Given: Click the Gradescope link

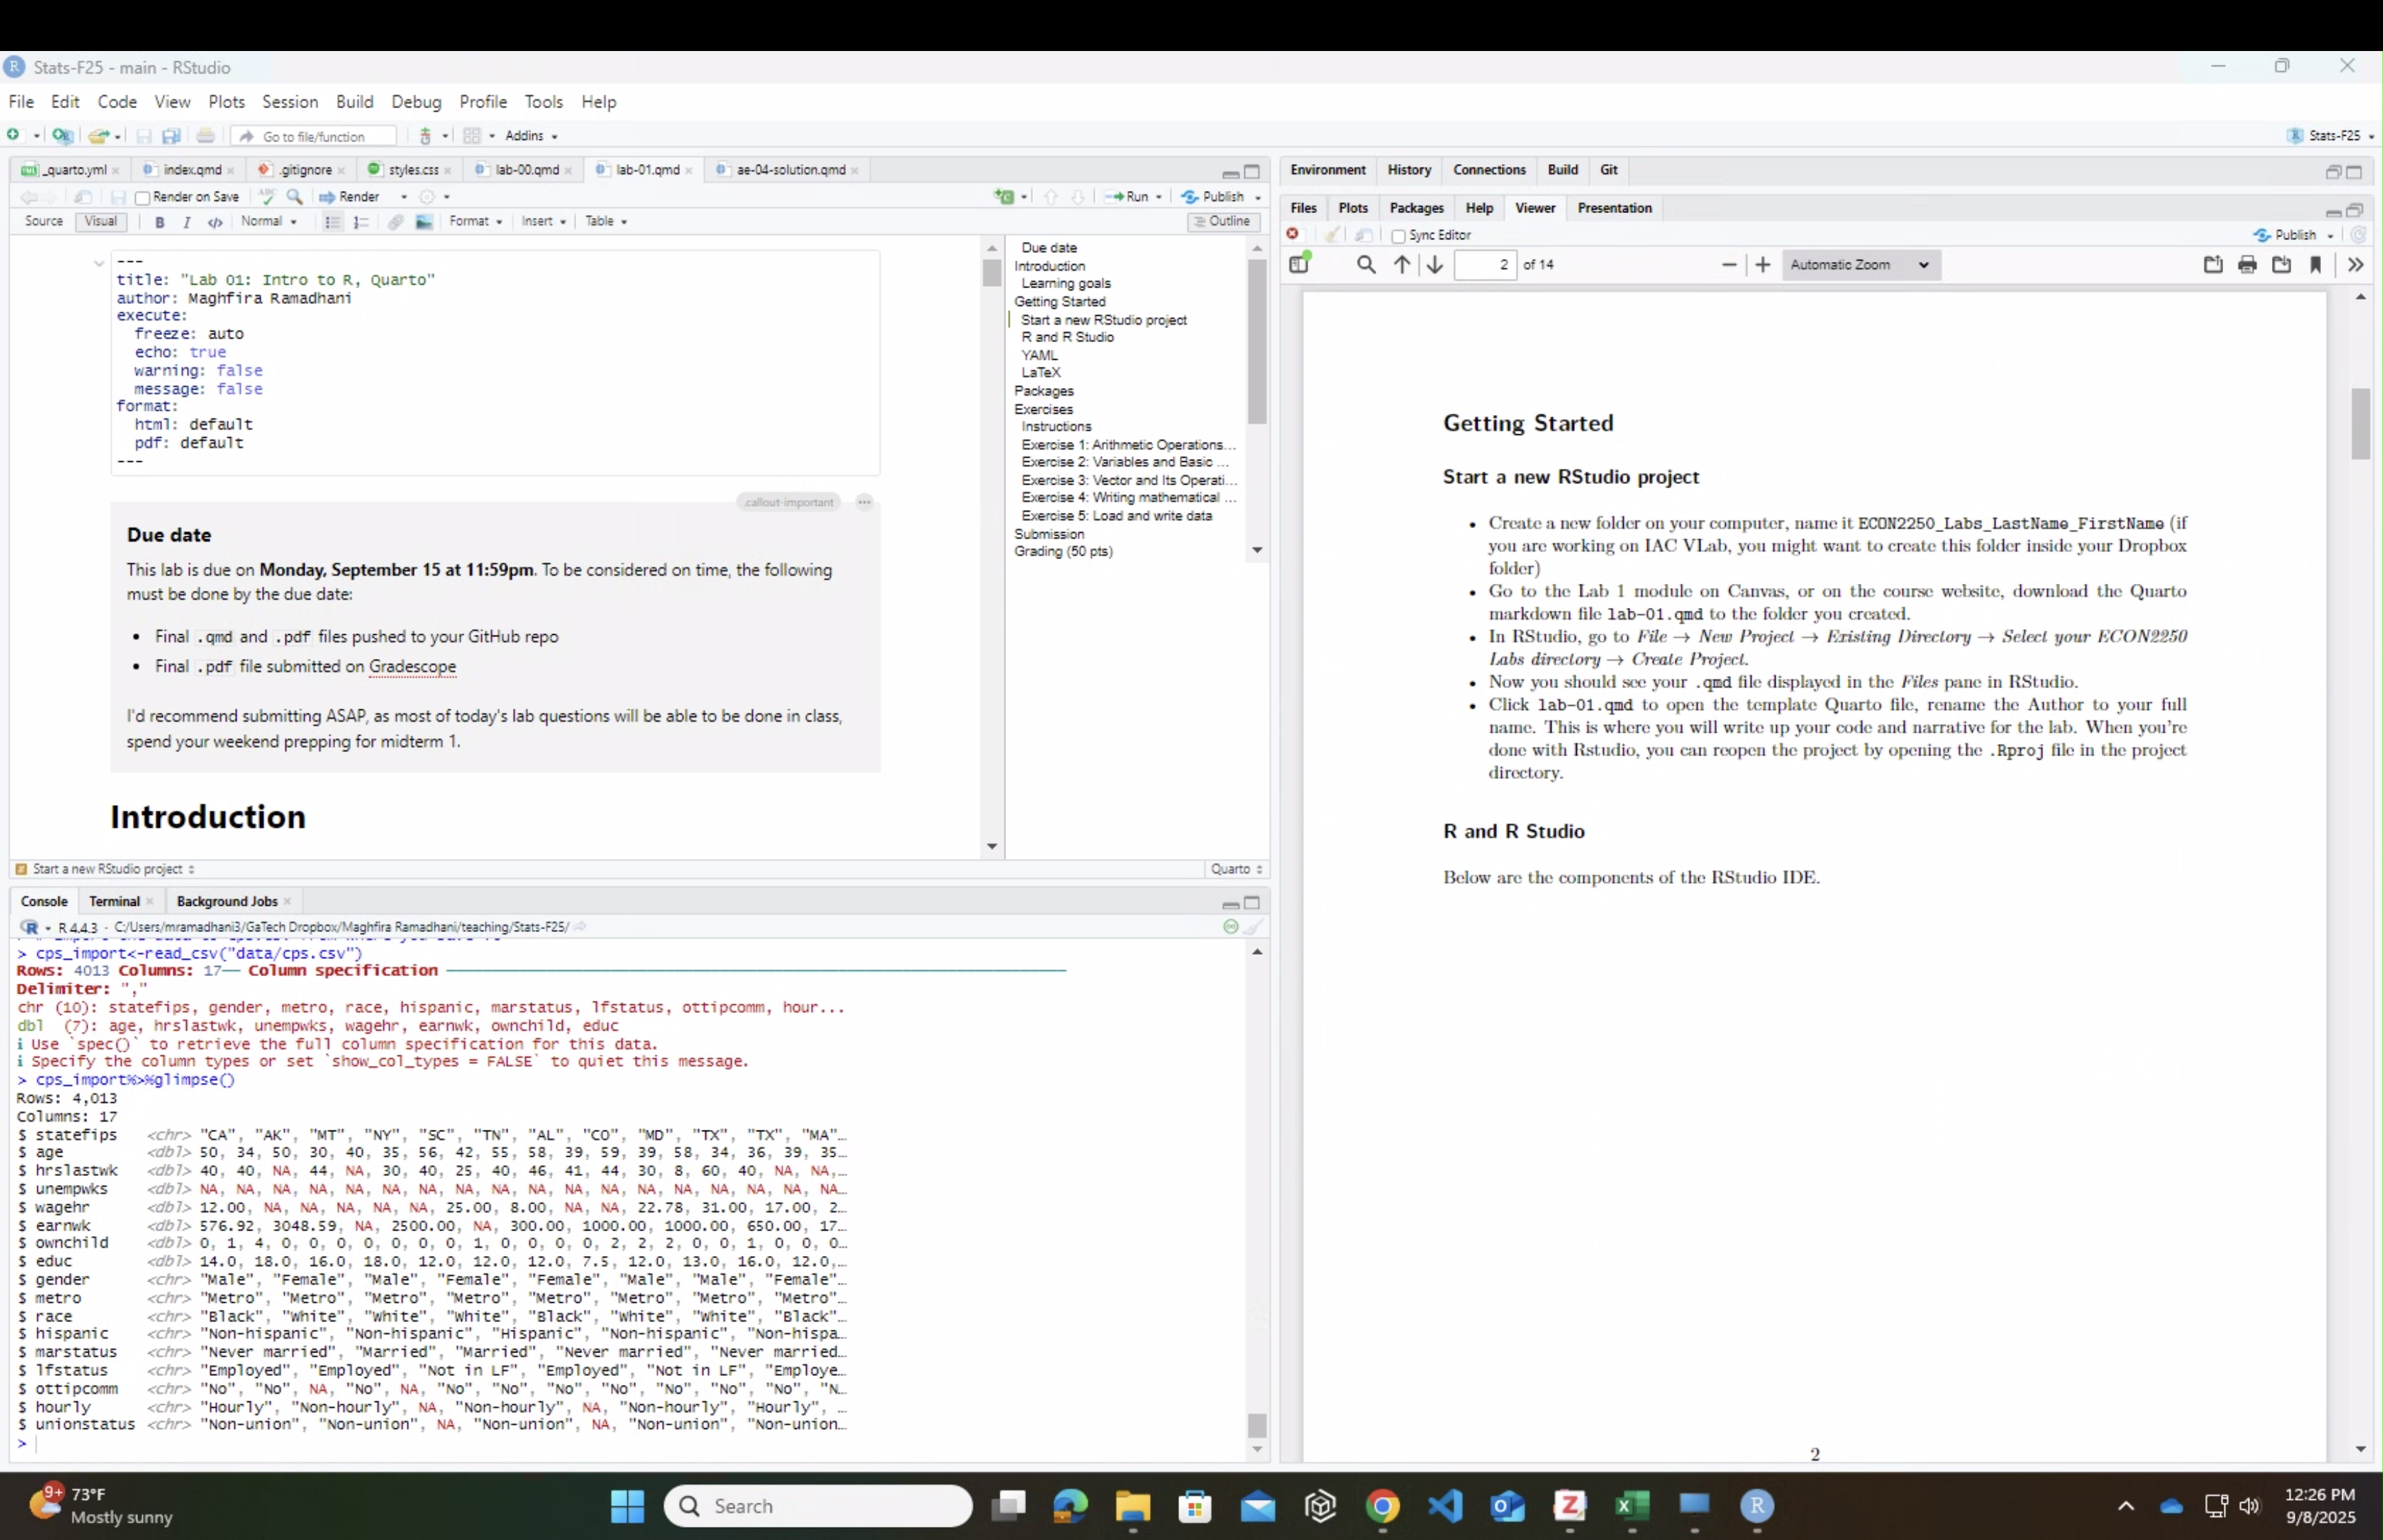Looking at the screenshot, I should 412,667.
